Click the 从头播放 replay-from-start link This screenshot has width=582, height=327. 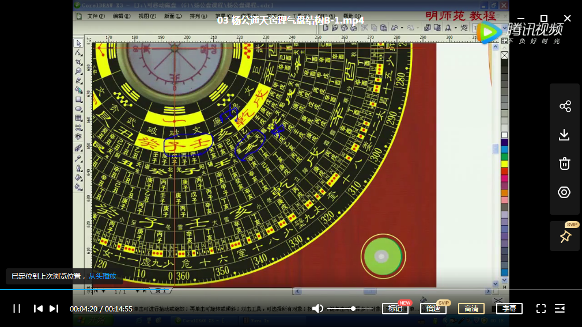point(102,276)
